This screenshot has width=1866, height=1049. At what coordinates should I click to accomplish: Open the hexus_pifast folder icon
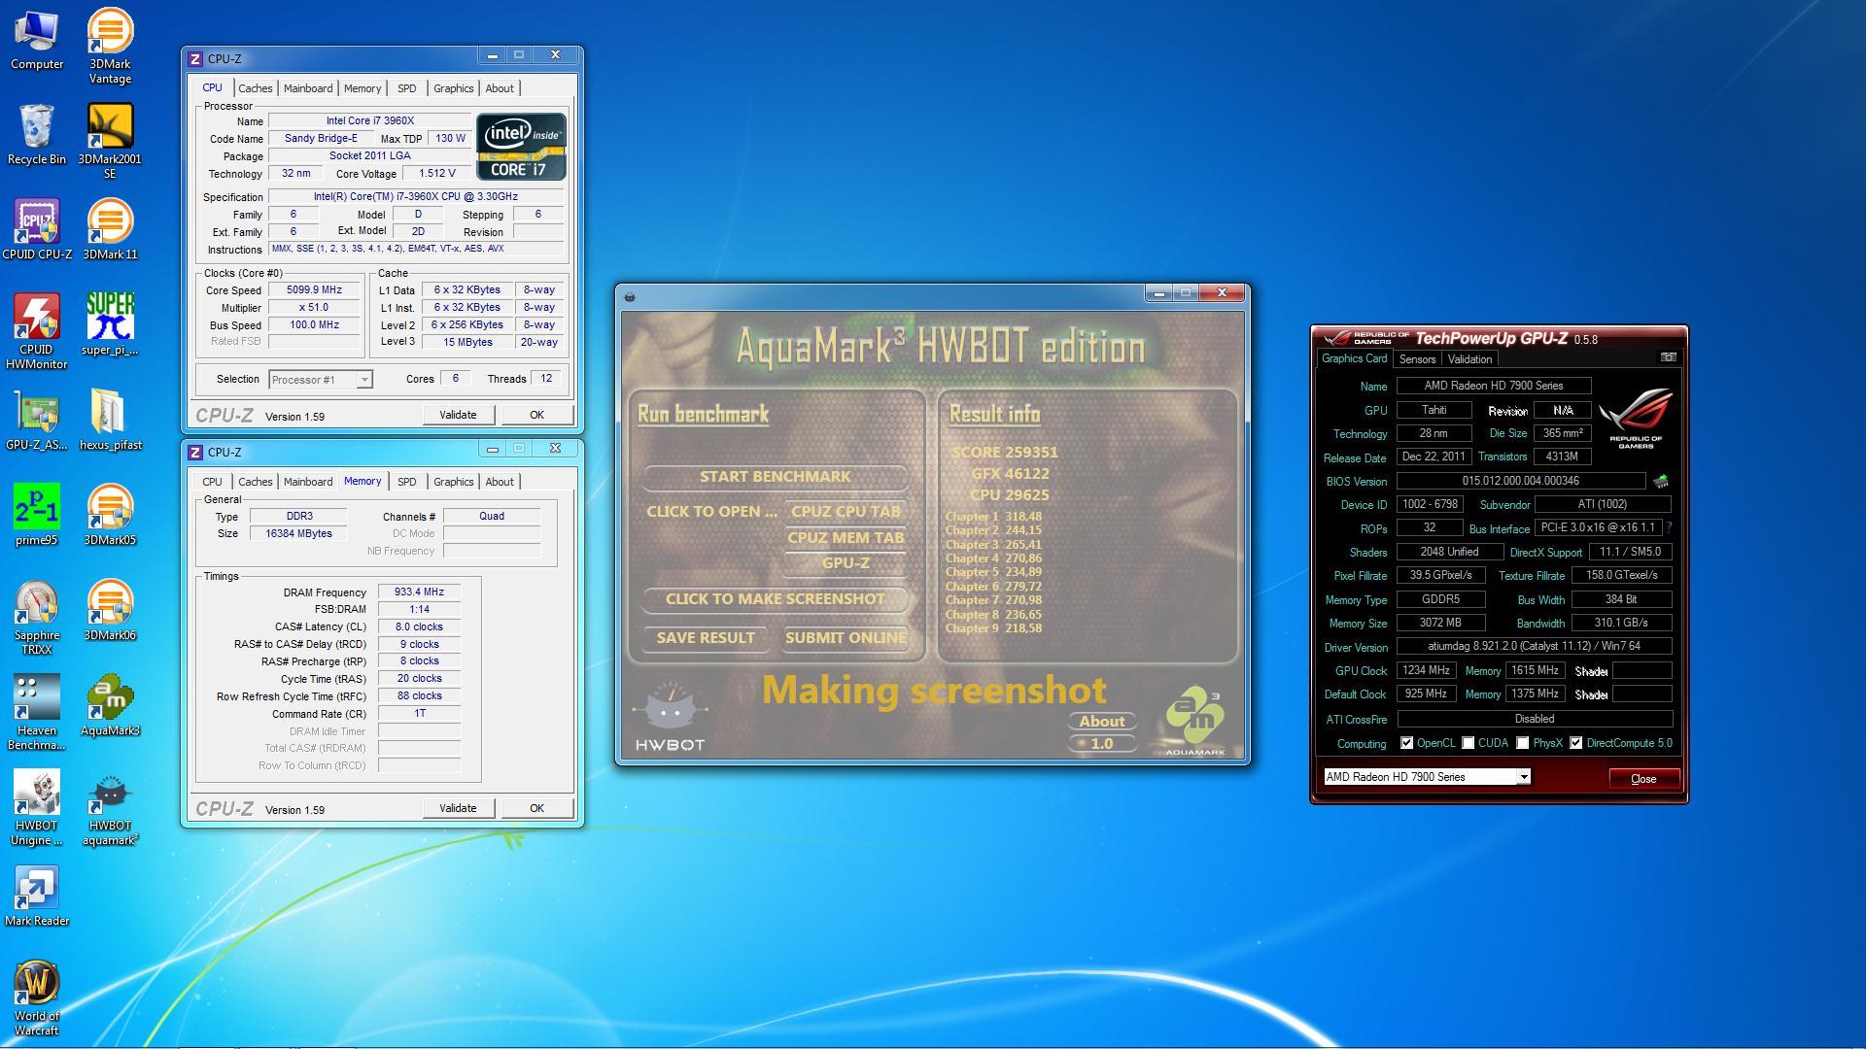pos(110,420)
